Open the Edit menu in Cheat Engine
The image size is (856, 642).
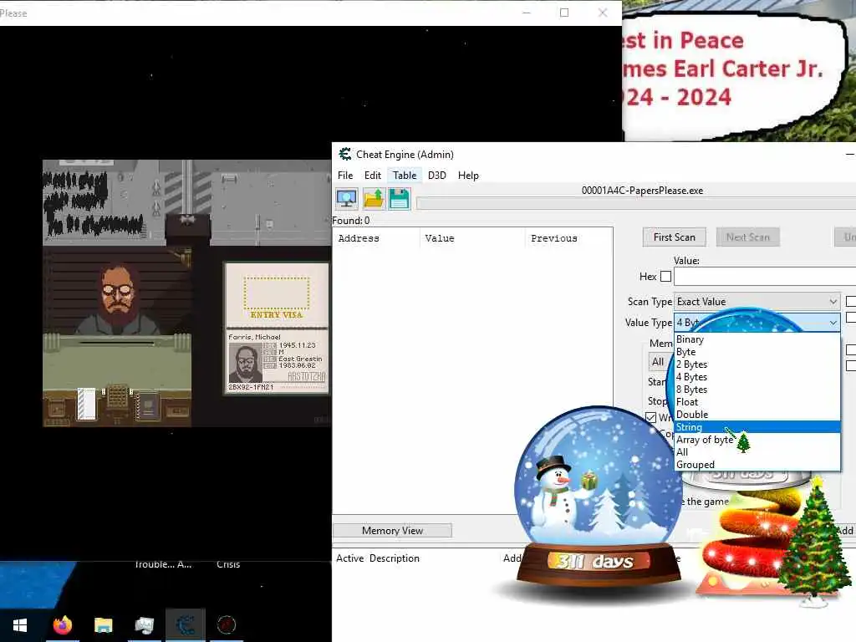373,176
